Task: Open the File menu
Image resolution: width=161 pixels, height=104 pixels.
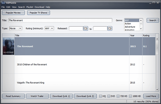Action: 3,7
